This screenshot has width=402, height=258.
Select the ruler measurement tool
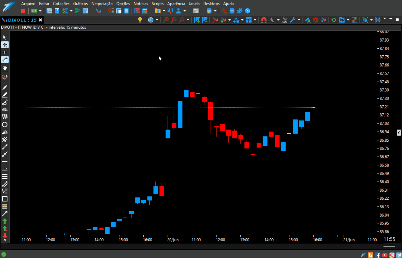tap(5, 60)
